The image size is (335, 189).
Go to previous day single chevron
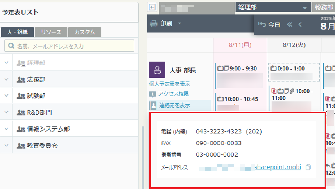[x=300, y=25]
